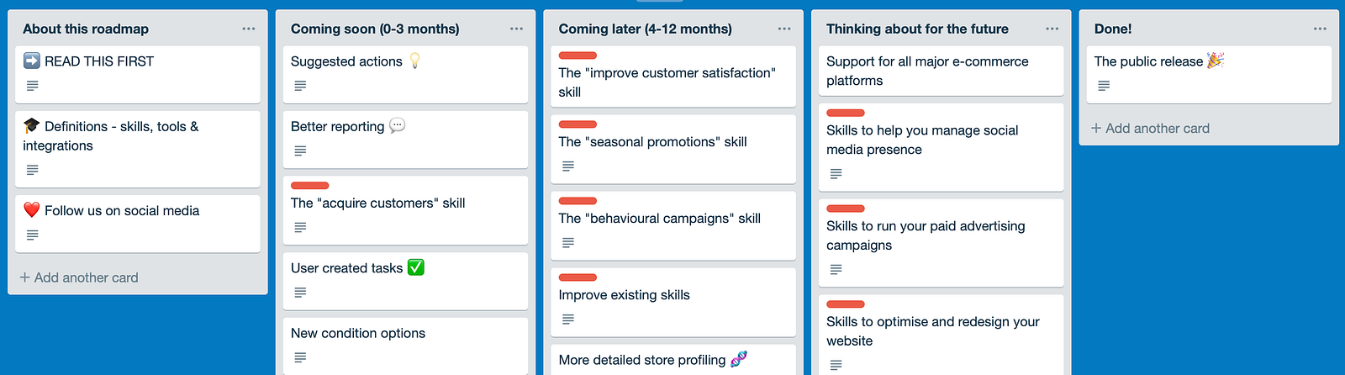The image size is (1345, 375).
Task: Open Support for all major e-commerce platforms card
Action: 927,71
